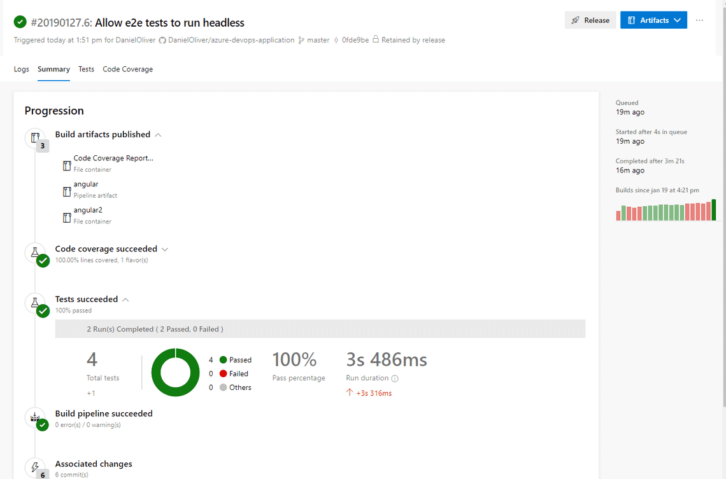726x479 pixels.
Task: Collapse the Tests succeeded section
Action: (125, 300)
